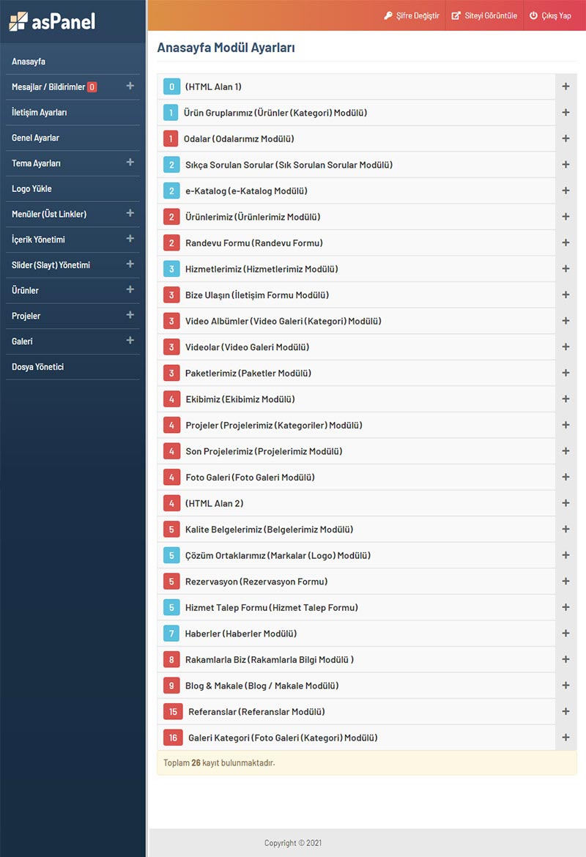Expand the Ürünler sidebar section
Image resolution: width=586 pixels, height=857 pixels.
[x=130, y=290]
